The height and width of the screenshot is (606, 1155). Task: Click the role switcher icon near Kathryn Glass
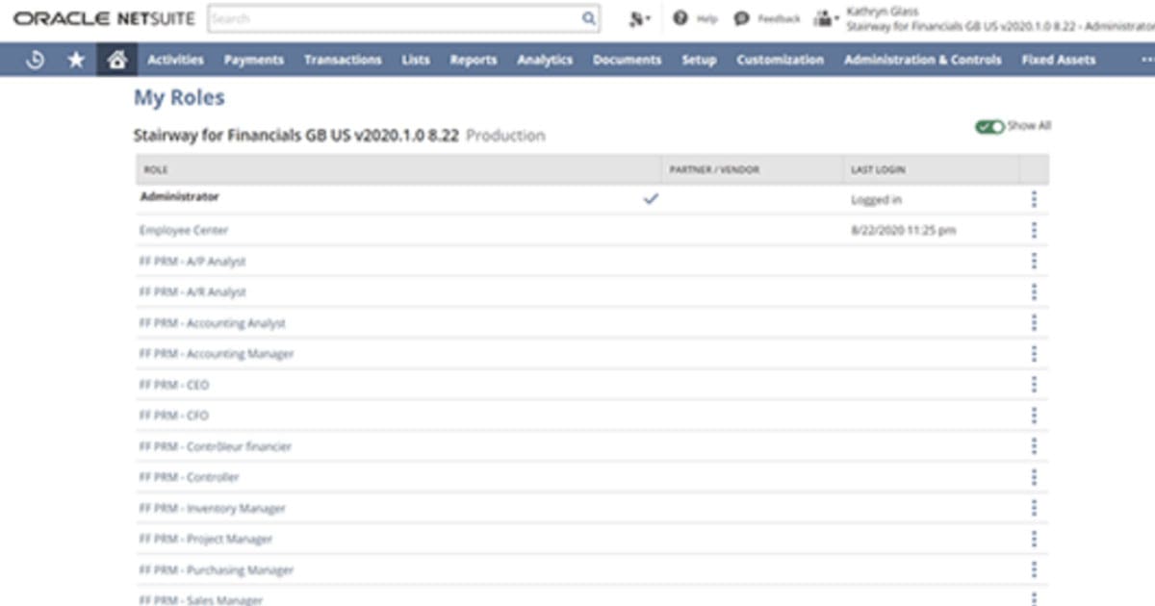(x=821, y=17)
